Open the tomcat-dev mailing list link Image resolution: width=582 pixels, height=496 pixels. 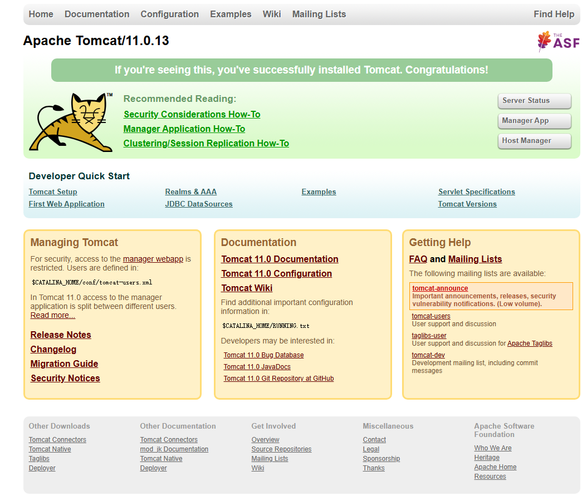(x=428, y=355)
